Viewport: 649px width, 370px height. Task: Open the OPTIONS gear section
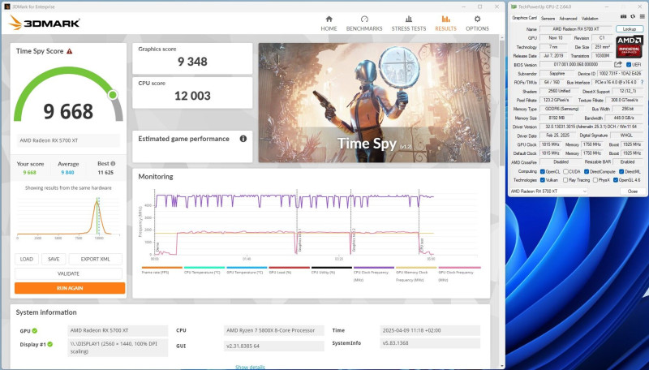pyautogui.click(x=477, y=24)
